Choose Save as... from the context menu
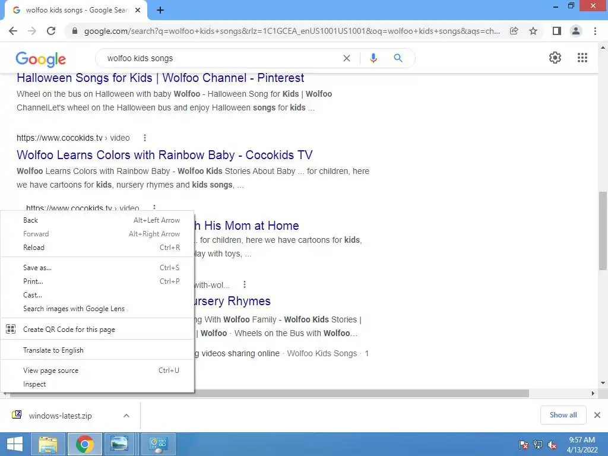This screenshot has width=608, height=456. [97, 268]
